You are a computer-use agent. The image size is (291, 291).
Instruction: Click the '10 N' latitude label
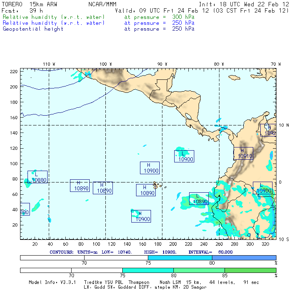(284, 125)
